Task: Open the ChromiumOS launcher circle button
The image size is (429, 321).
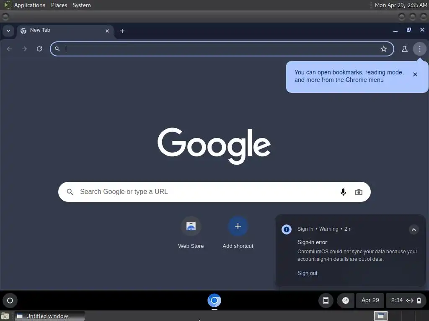Action: tap(10, 301)
